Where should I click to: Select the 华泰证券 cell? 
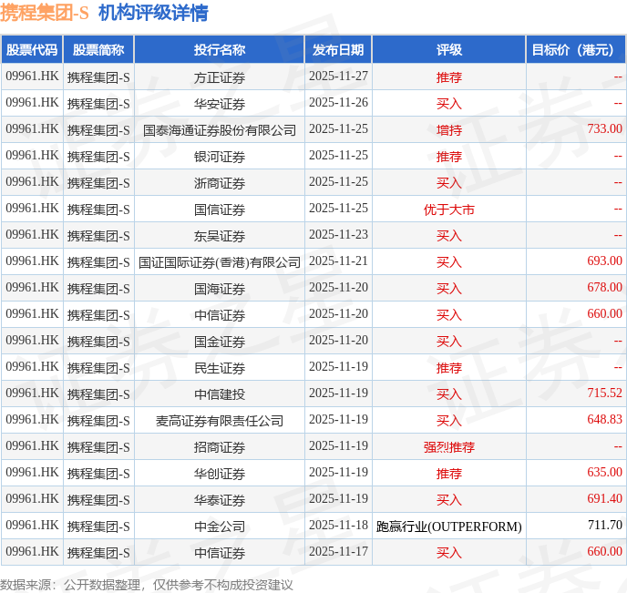(x=220, y=499)
